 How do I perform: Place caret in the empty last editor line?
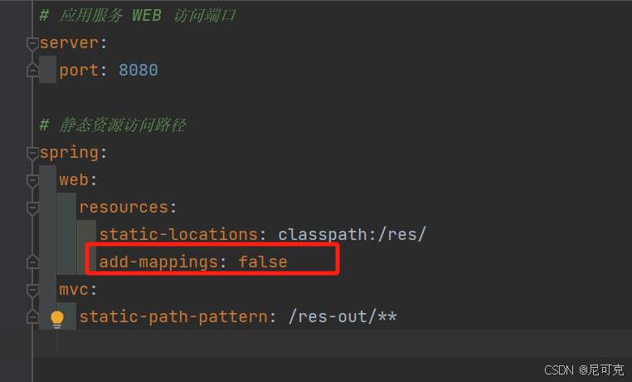(333, 343)
